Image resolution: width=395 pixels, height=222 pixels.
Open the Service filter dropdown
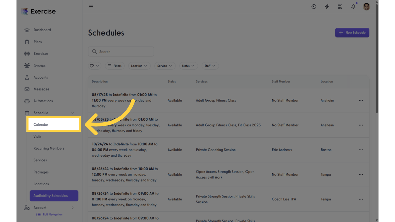165,66
